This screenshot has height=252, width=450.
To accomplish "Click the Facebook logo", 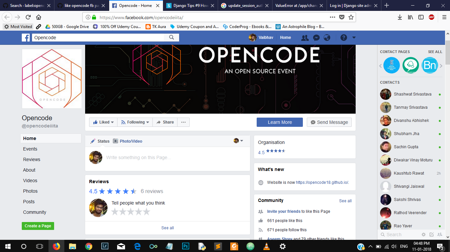I will 26,38.
